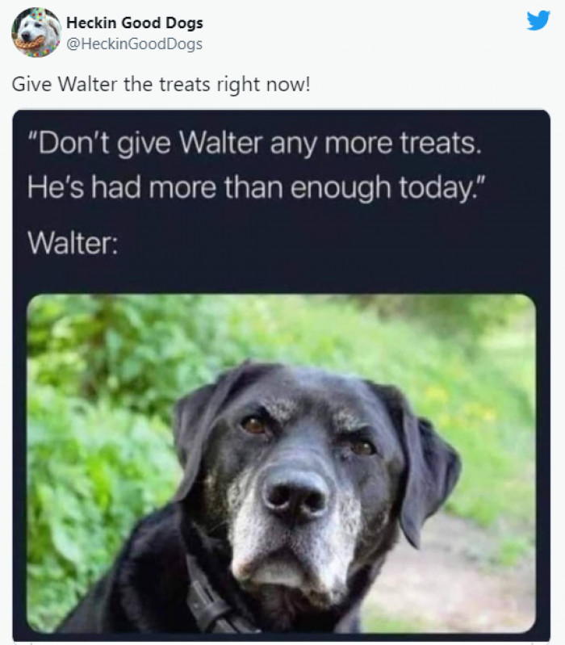
Task: Click the dog's eye on the left side
Action: pyautogui.click(x=254, y=425)
